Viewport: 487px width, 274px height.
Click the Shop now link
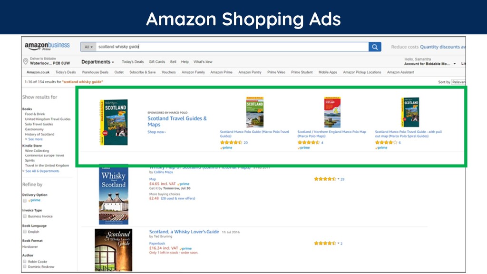coord(156,132)
